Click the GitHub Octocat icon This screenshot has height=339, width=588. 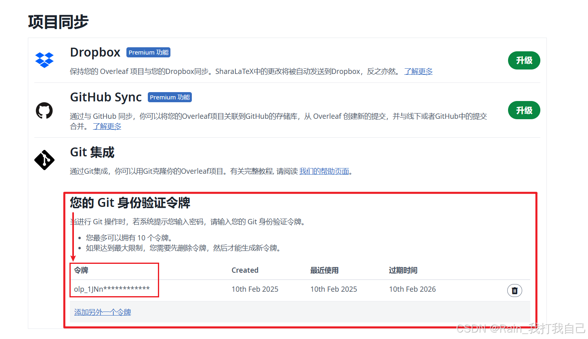click(x=44, y=110)
